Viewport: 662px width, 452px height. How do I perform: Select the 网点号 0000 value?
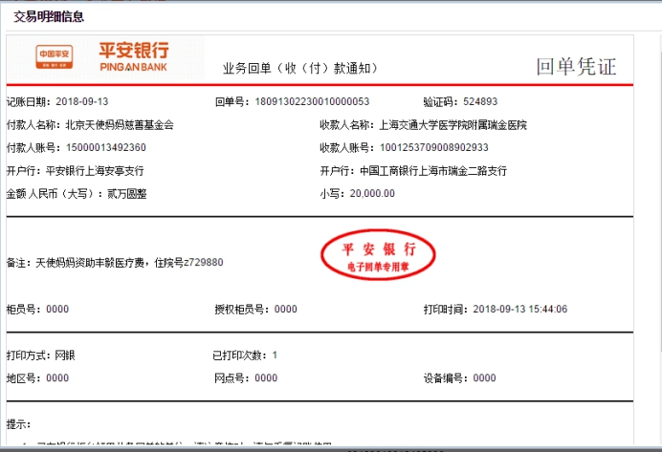266,377
